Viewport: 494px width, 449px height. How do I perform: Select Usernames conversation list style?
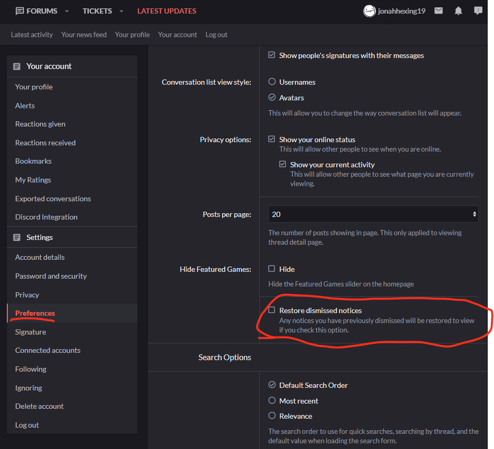pyautogui.click(x=272, y=82)
